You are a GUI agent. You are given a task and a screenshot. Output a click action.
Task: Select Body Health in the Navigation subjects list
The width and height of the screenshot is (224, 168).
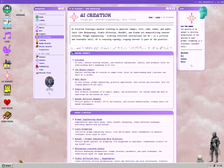tap(49, 43)
